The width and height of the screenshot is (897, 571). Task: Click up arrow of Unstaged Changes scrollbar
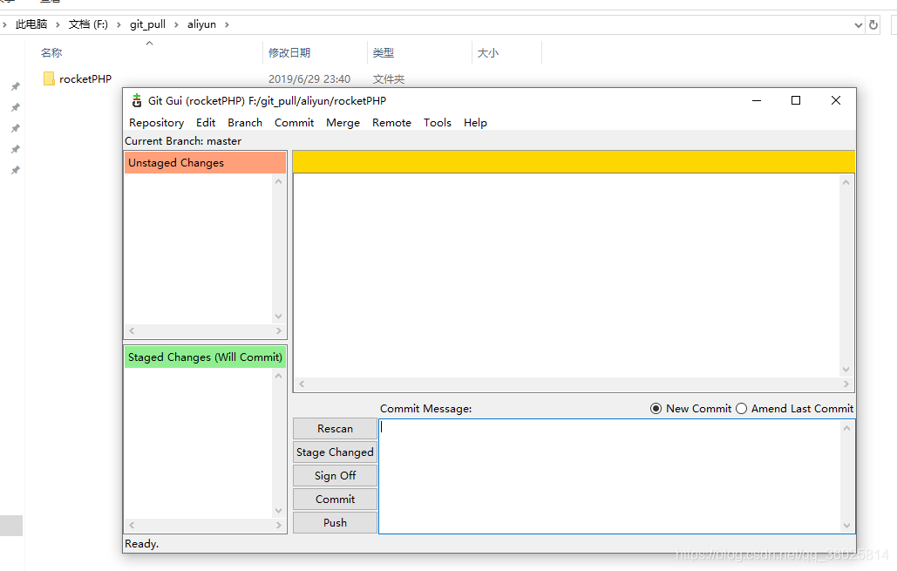point(279,181)
